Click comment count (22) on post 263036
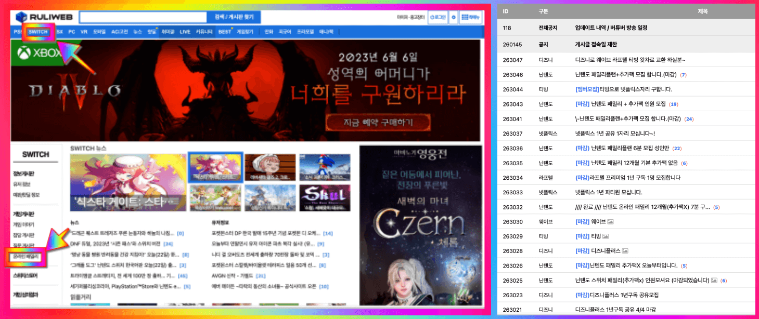The height and width of the screenshot is (319, 759). [677, 149]
